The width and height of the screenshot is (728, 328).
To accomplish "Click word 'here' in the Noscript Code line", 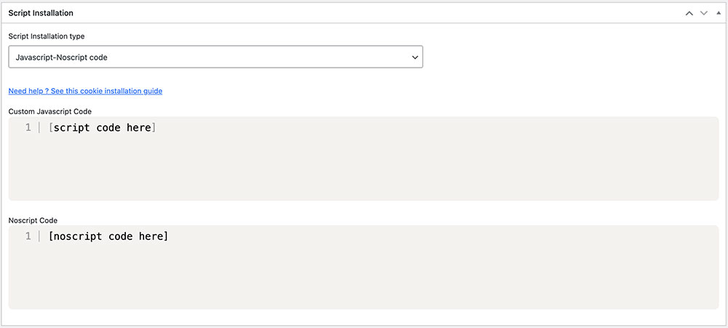I will (x=151, y=236).
